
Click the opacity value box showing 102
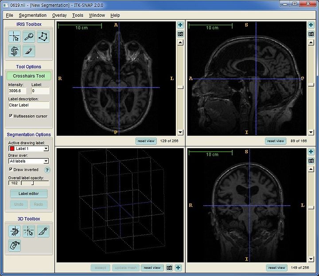(14, 183)
